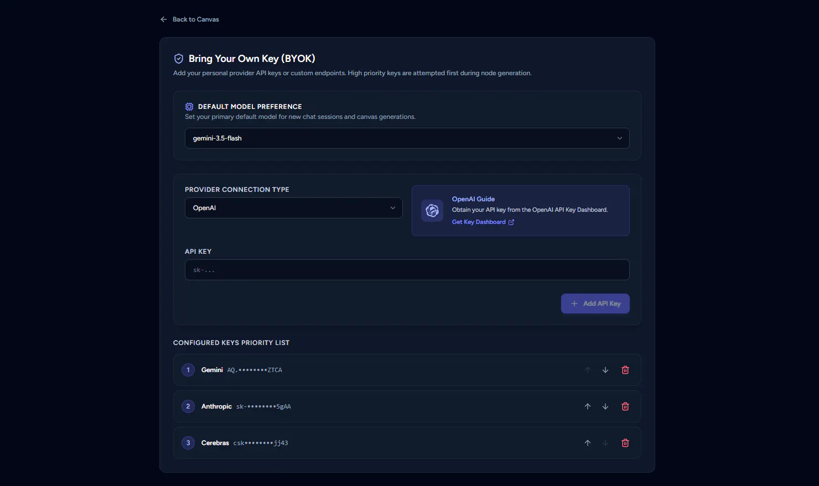
Task: Focus the API Key input field
Action: pyautogui.click(x=407, y=270)
